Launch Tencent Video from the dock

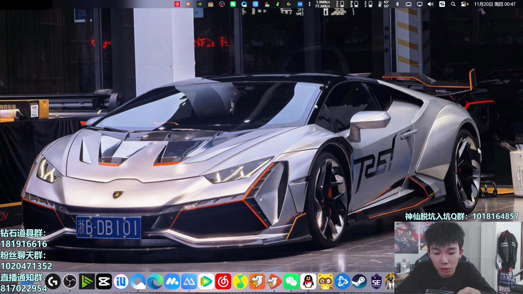(206, 281)
